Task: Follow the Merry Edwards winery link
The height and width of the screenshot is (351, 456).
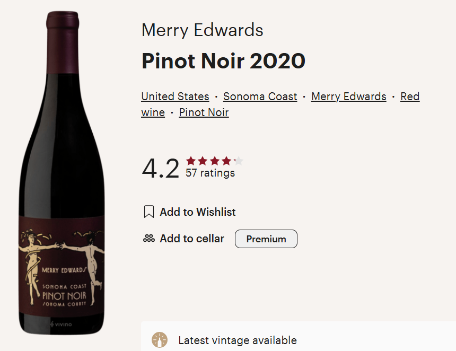Action: 349,96
